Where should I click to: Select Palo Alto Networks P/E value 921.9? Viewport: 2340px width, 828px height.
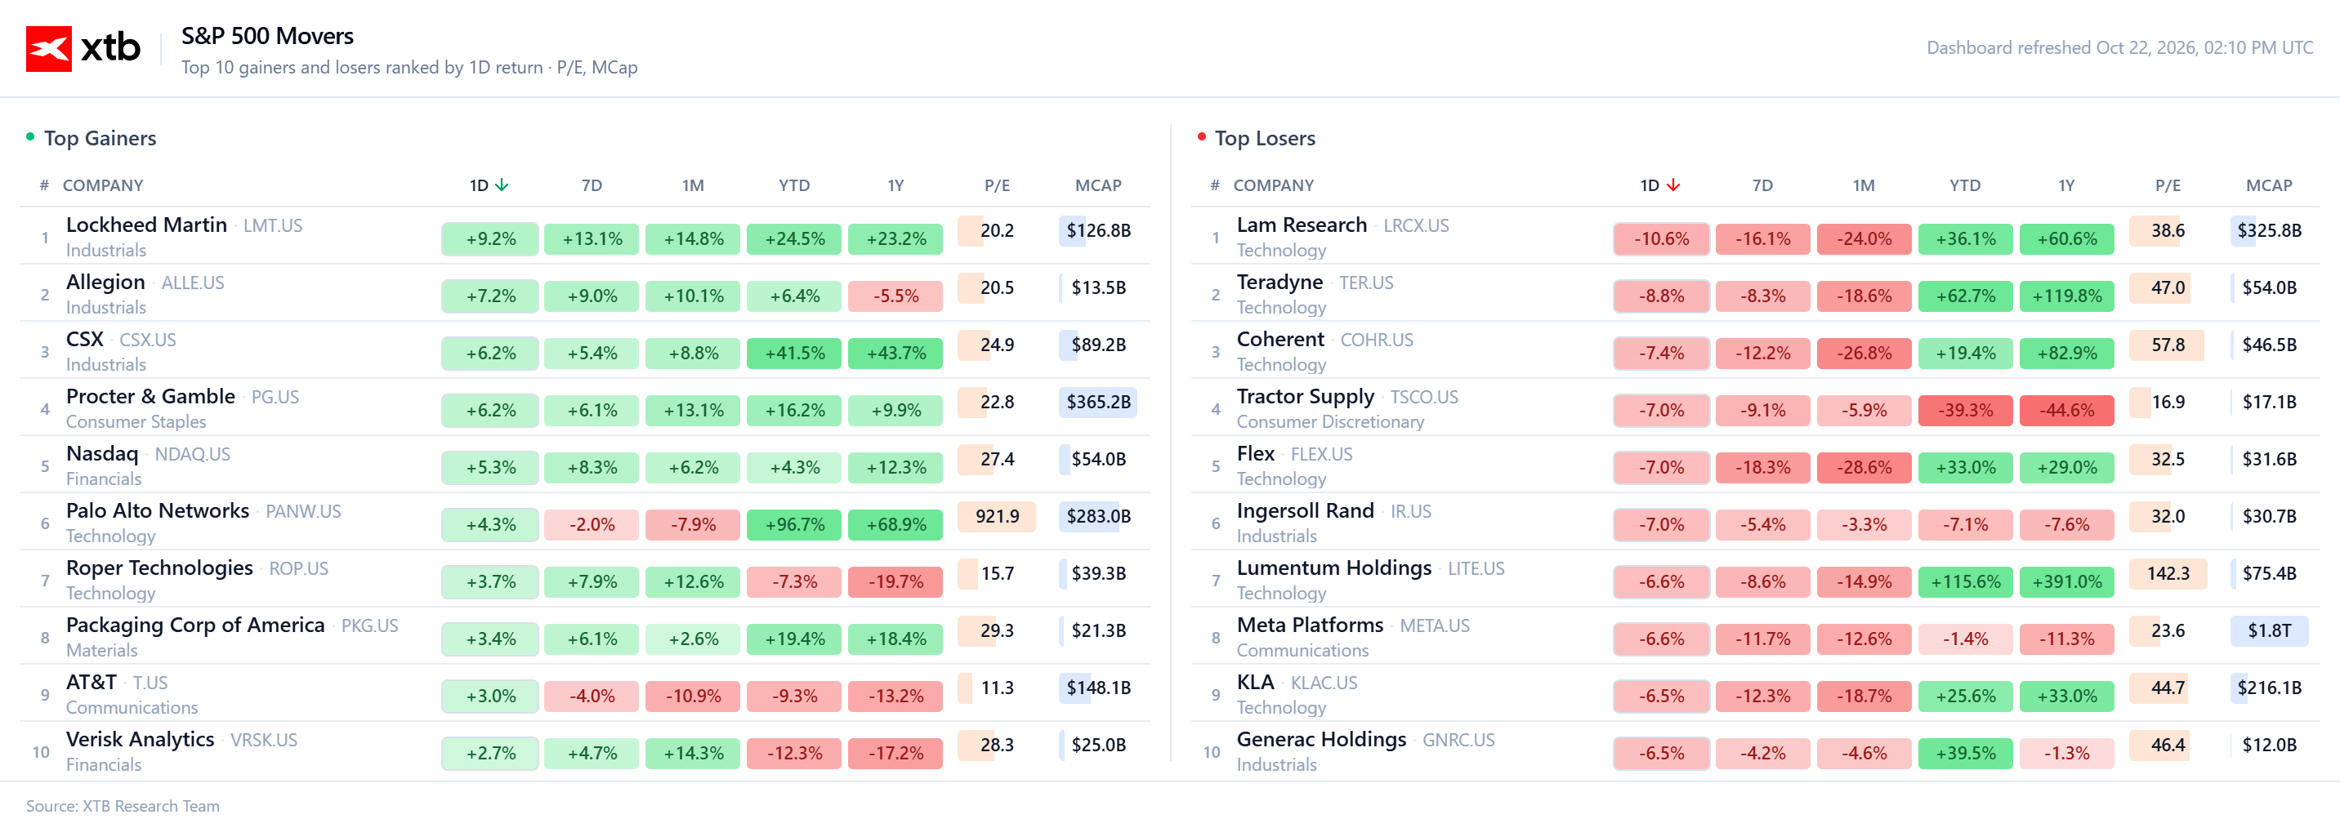click(x=997, y=516)
